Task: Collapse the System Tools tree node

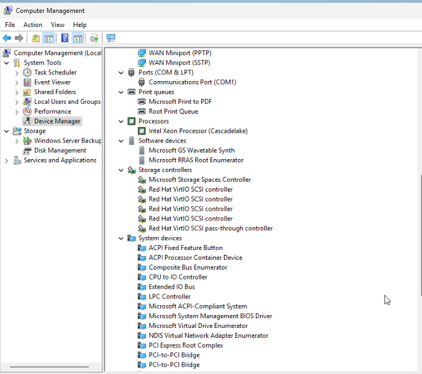Action: [x=7, y=63]
